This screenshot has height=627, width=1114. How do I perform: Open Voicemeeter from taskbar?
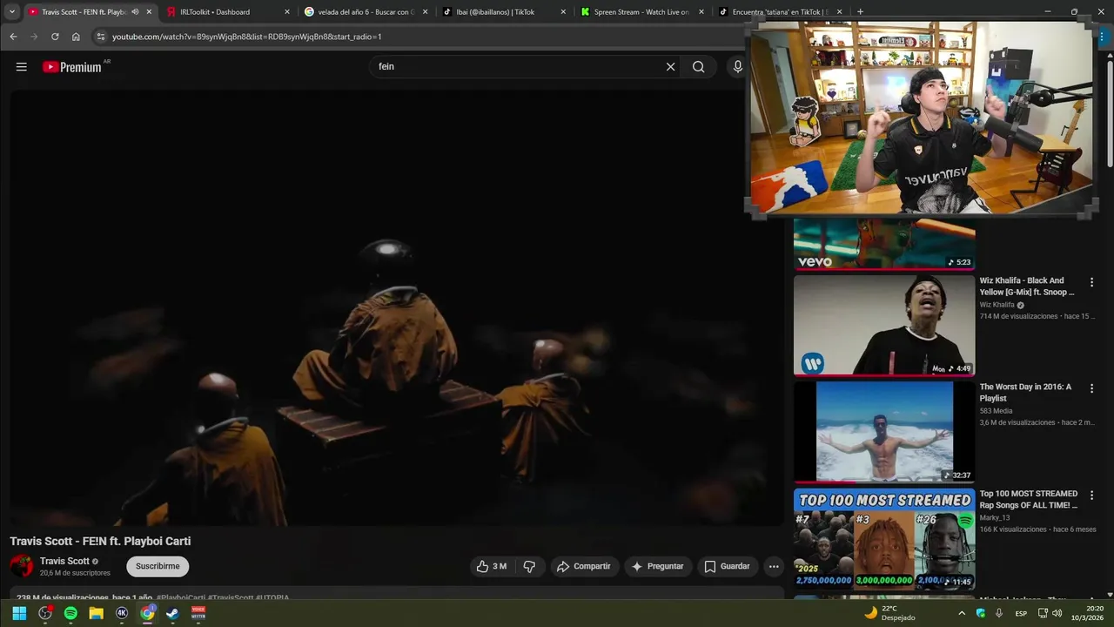coord(198,613)
